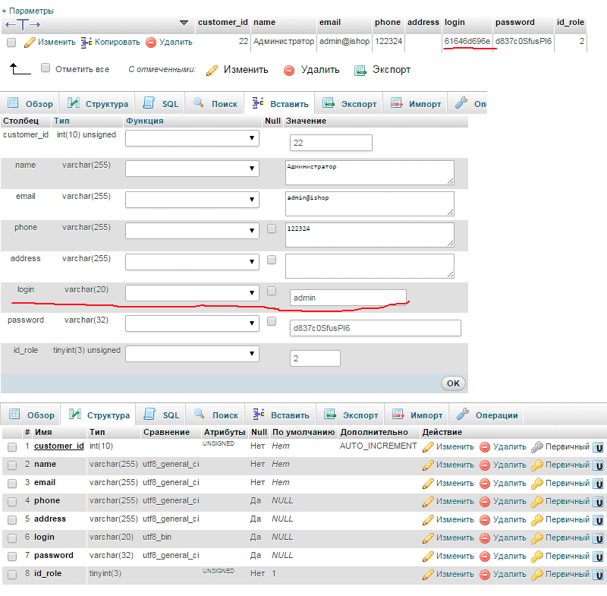The image size is (607, 596).
Task: Click the pencil icon in the customer_id structure row
Action: (428, 447)
